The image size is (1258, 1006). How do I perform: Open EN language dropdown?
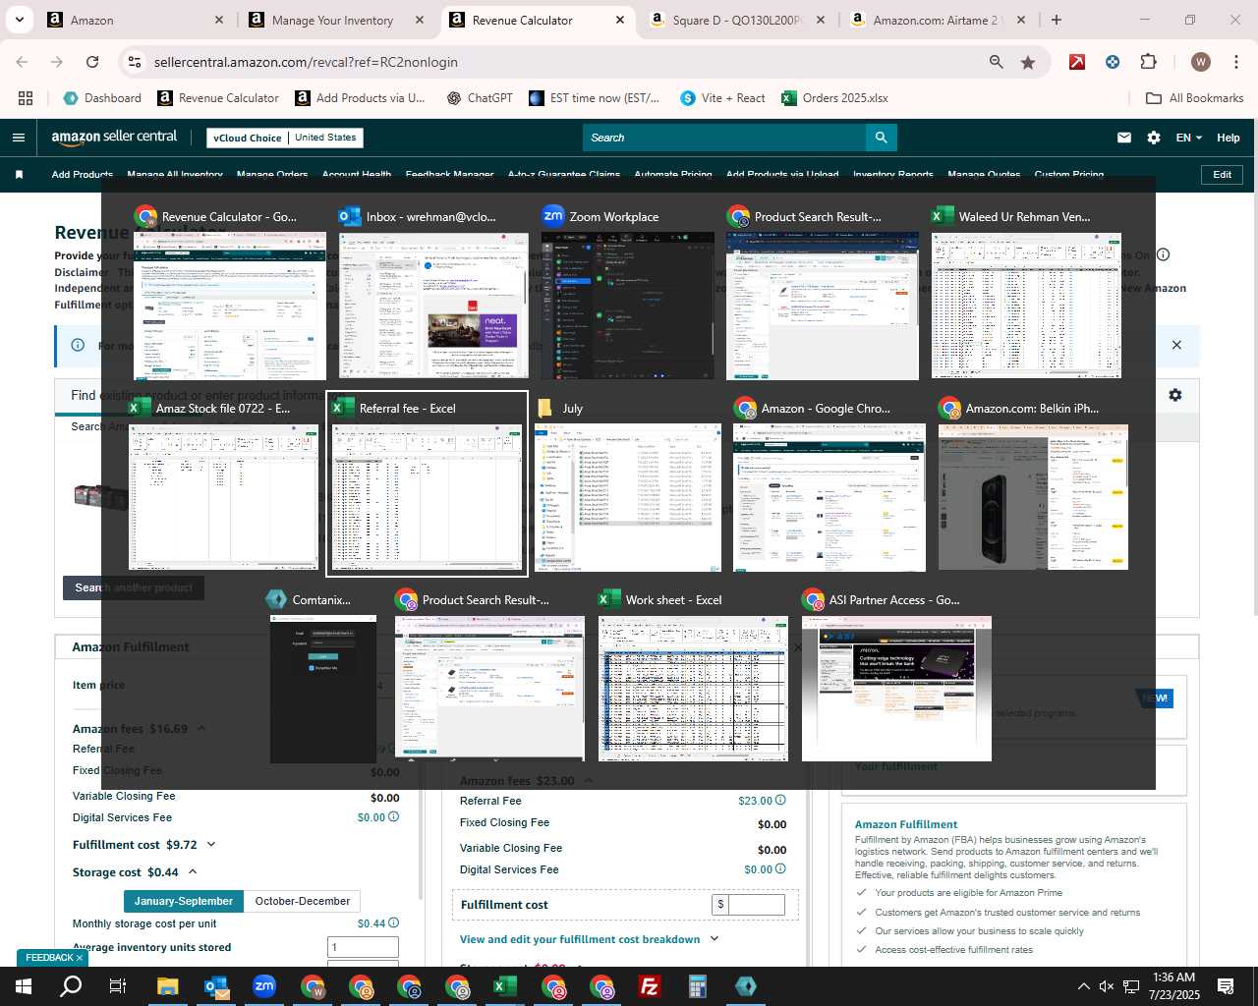tap(1188, 138)
